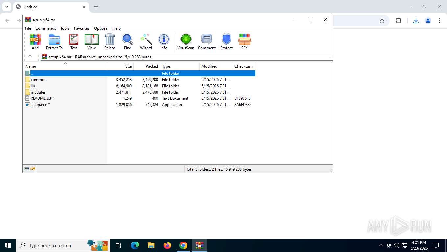Click the Windows Start button
This screenshot has width=447, height=252.
(8, 245)
